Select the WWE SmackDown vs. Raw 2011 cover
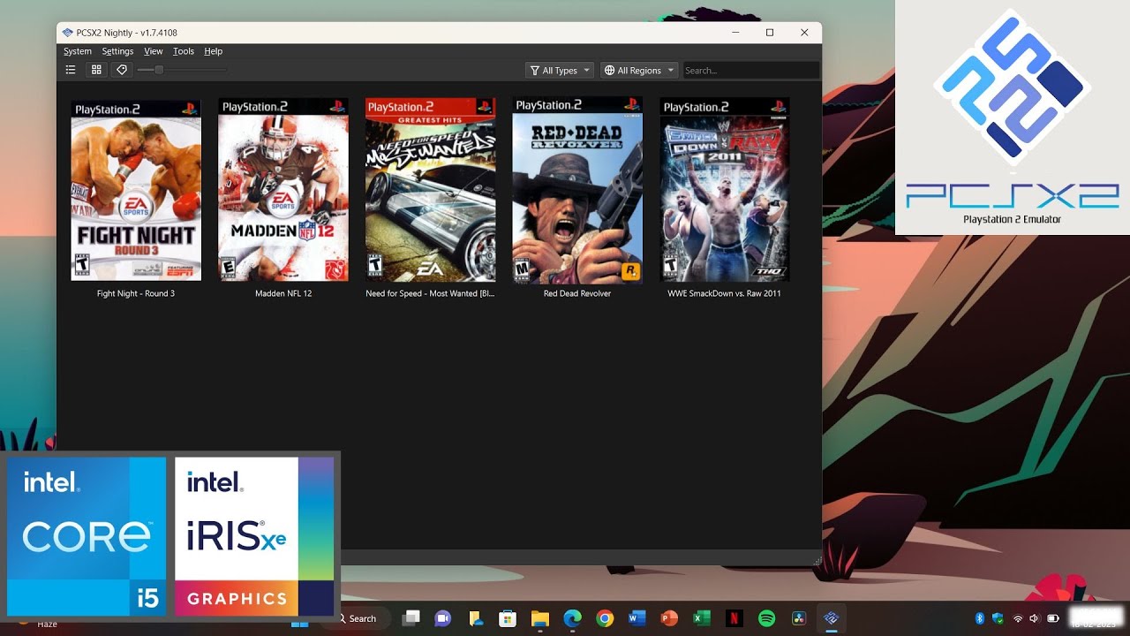This screenshot has width=1130, height=636. pos(725,189)
